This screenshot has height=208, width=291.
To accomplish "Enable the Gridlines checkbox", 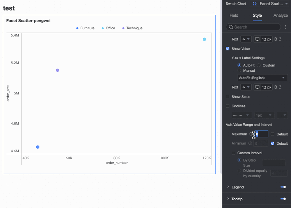I will 228,106.
